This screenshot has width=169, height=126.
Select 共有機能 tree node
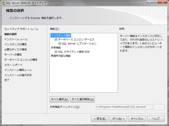point(56,48)
